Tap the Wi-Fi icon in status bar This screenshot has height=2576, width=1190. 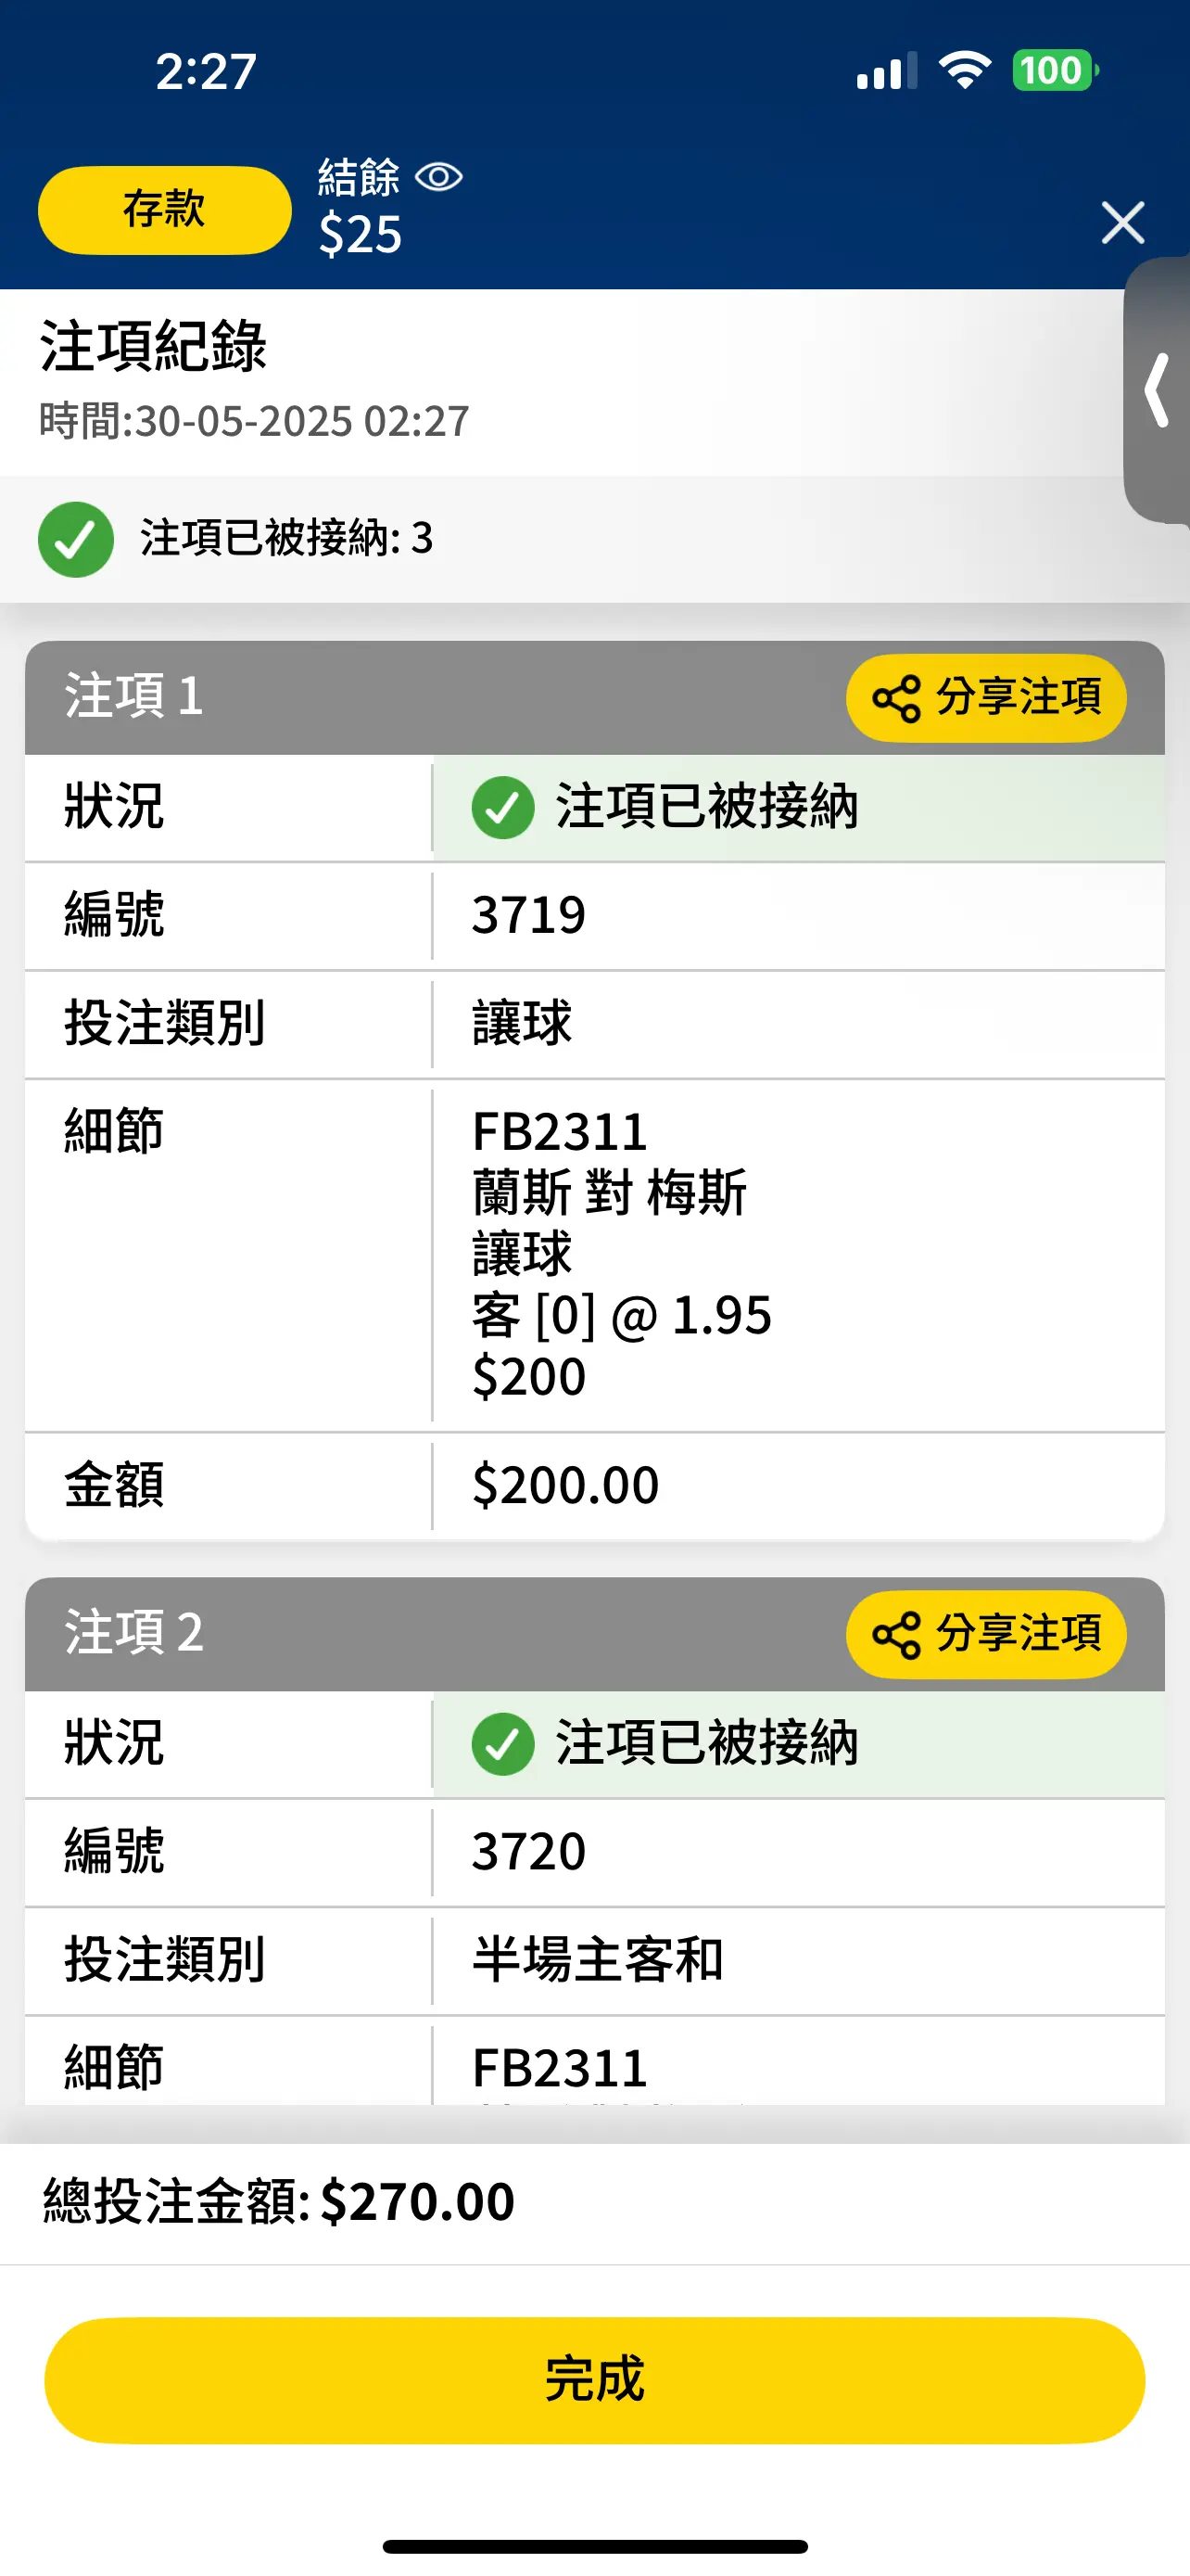[x=964, y=70]
